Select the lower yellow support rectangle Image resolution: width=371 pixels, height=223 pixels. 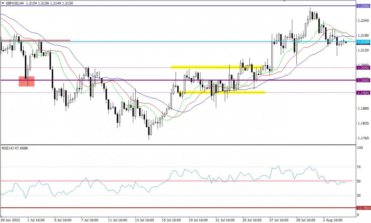pyautogui.click(x=223, y=92)
